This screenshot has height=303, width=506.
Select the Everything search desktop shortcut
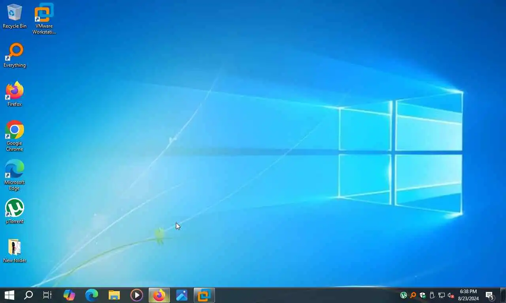pyautogui.click(x=15, y=55)
